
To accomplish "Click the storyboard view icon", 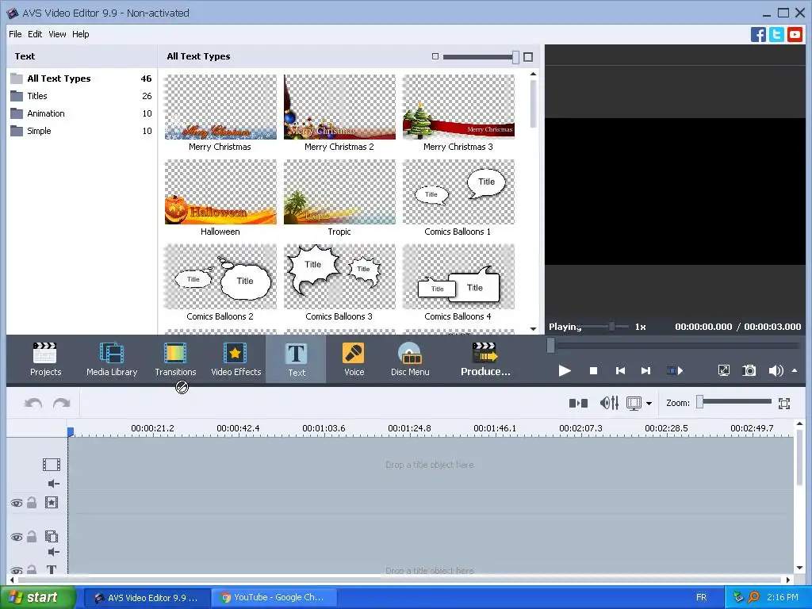I will 634,403.
